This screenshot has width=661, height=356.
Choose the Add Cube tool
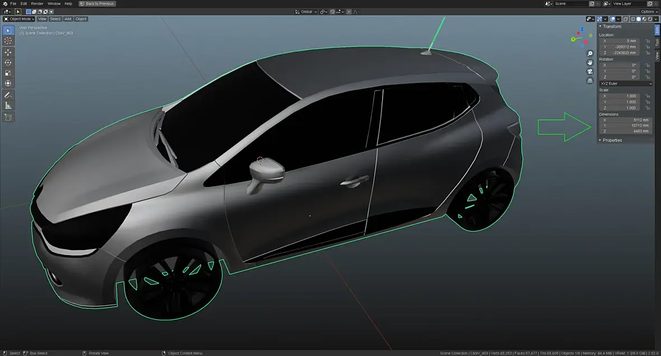(8, 117)
